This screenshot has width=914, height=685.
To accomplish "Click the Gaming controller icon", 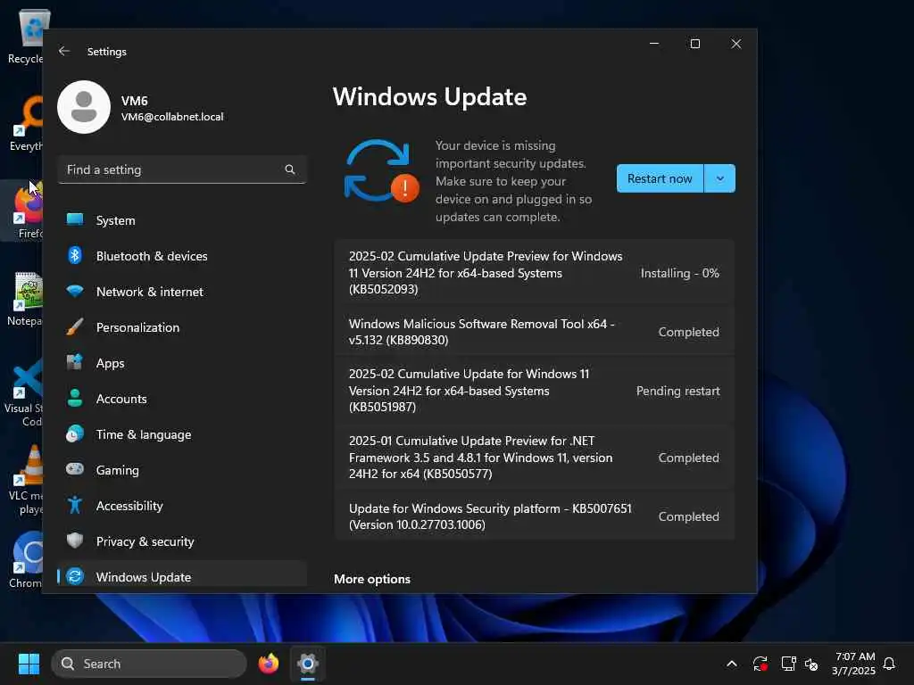I will (75, 469).
